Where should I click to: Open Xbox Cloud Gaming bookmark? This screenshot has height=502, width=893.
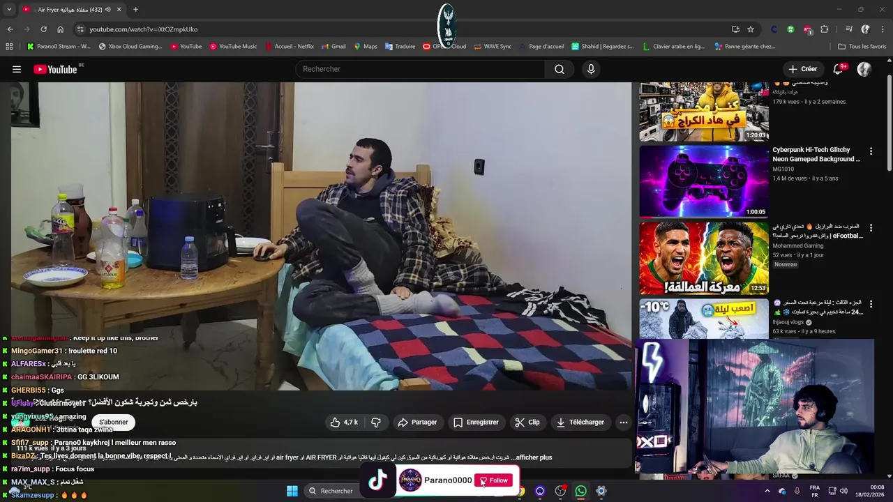pos(130,47)
